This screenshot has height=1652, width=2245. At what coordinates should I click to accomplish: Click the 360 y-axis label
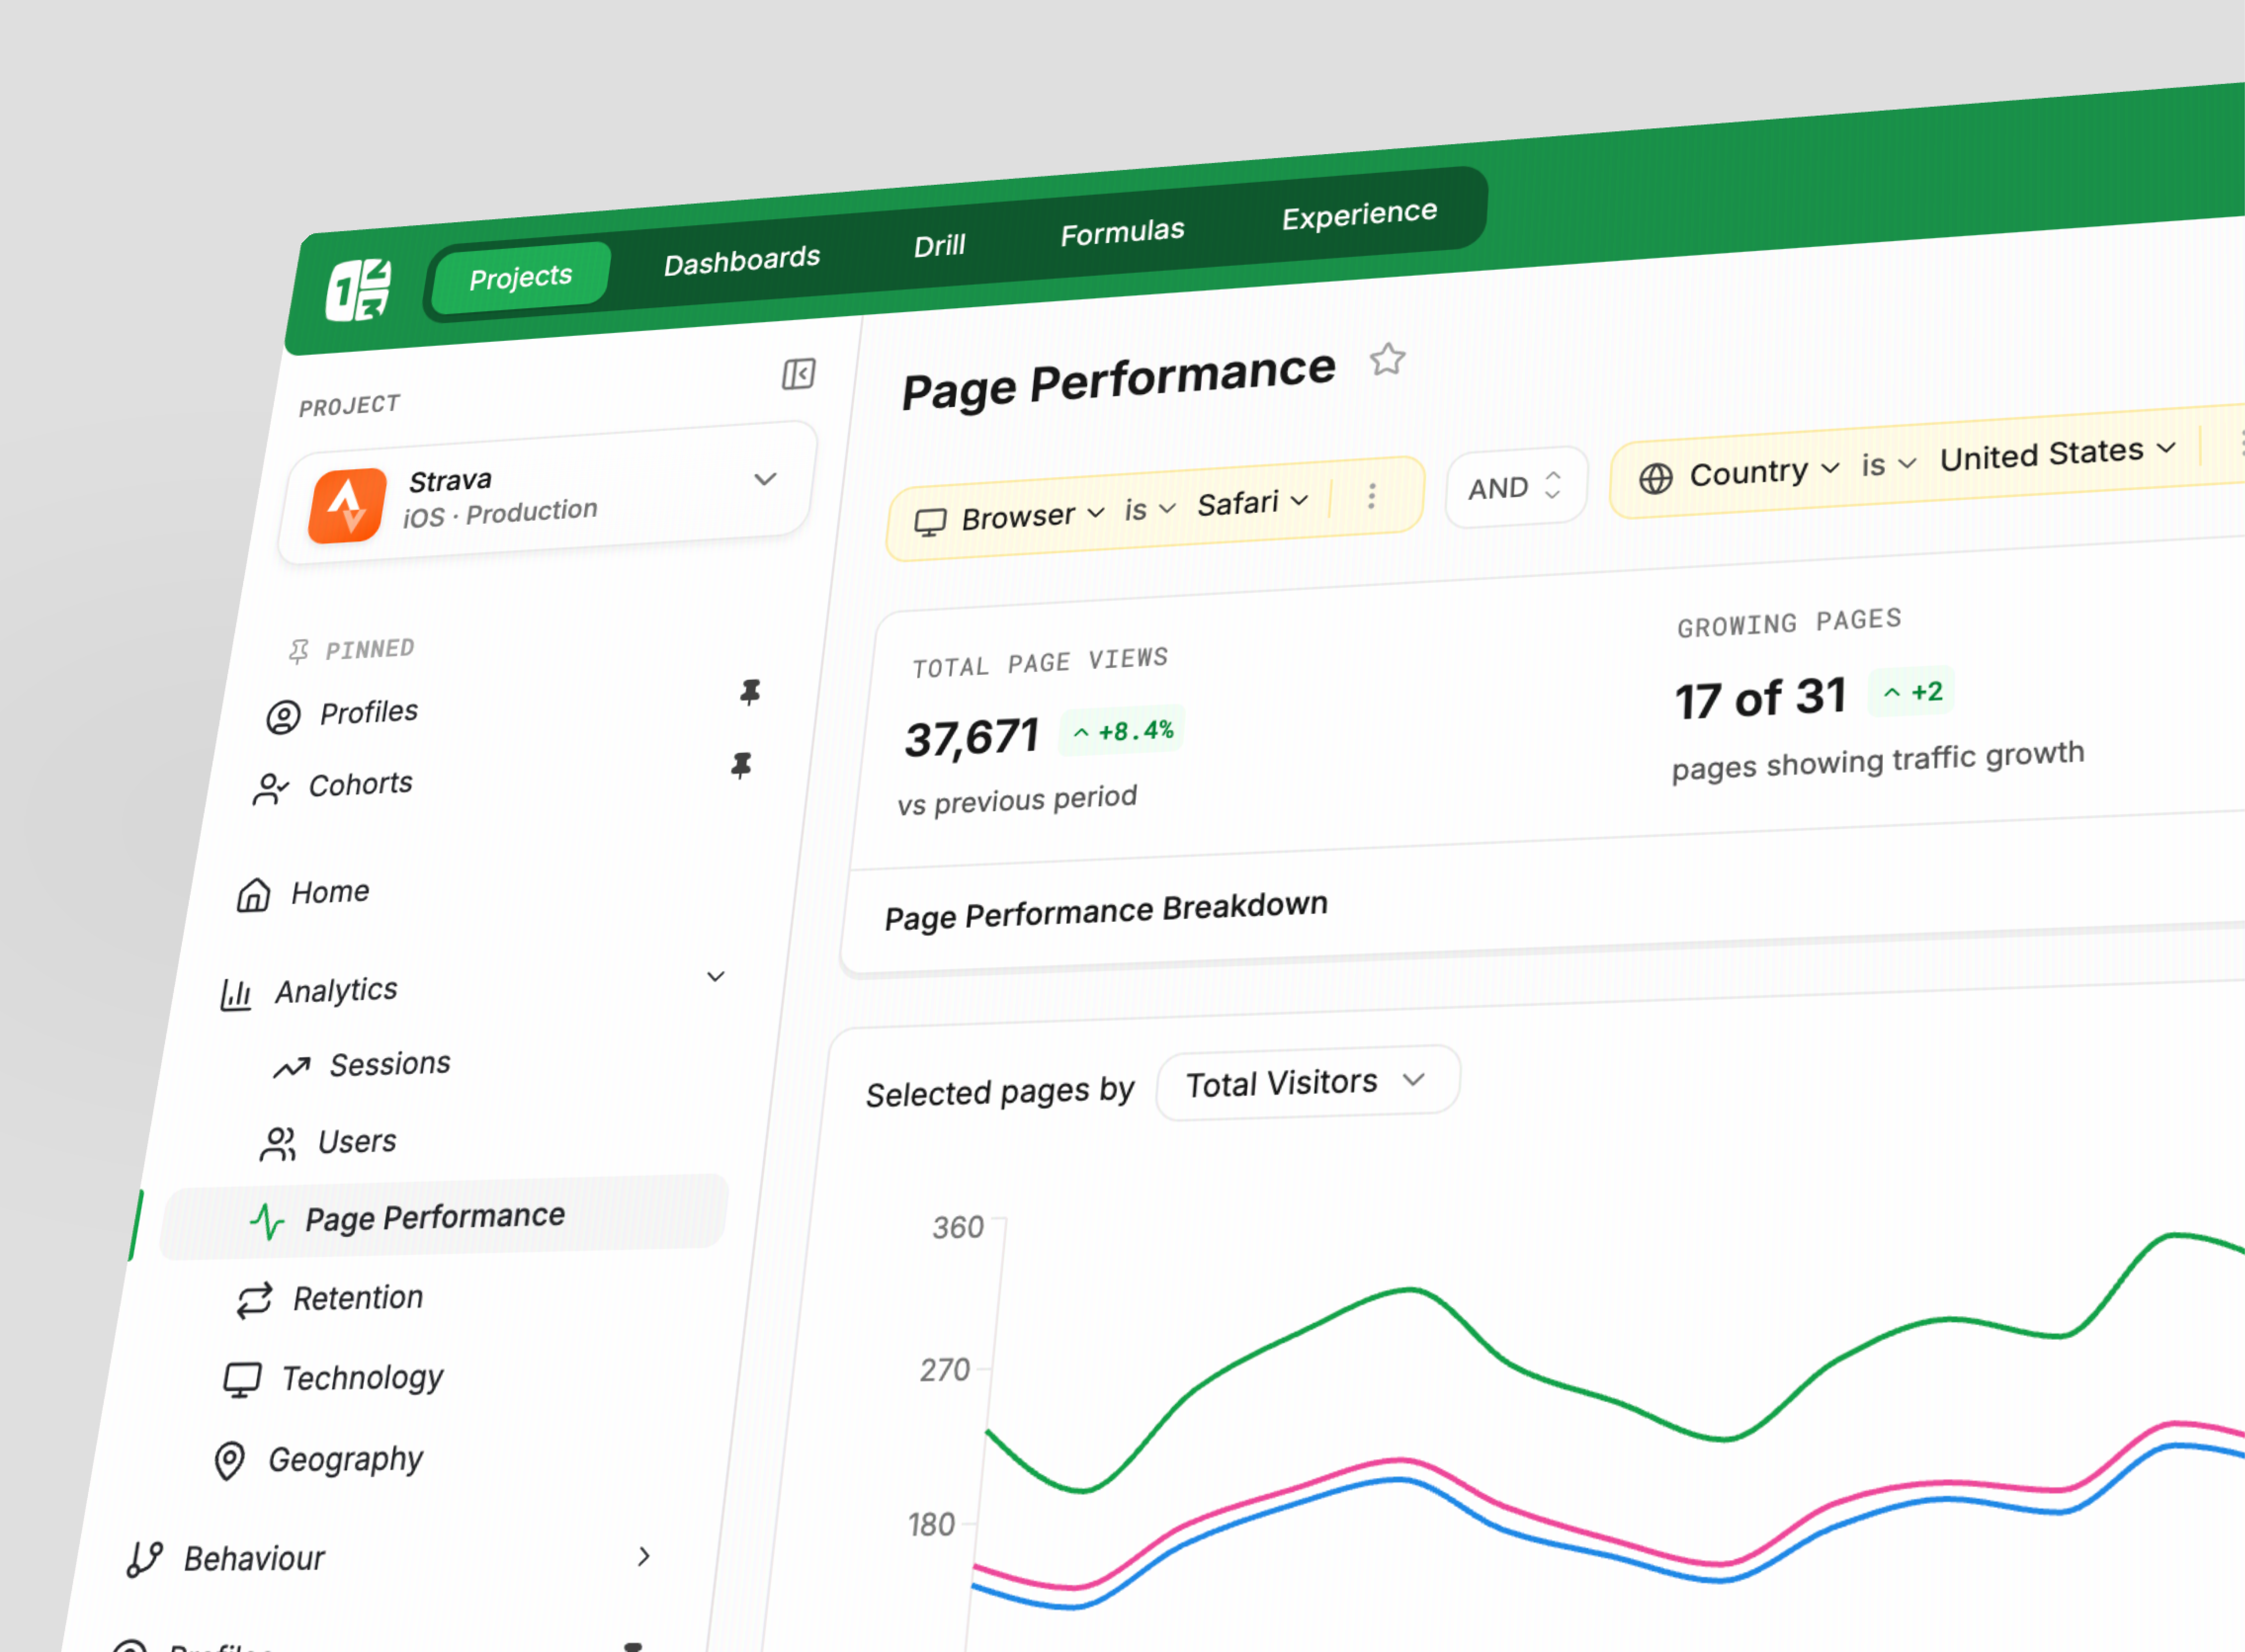coord(958,1228)
